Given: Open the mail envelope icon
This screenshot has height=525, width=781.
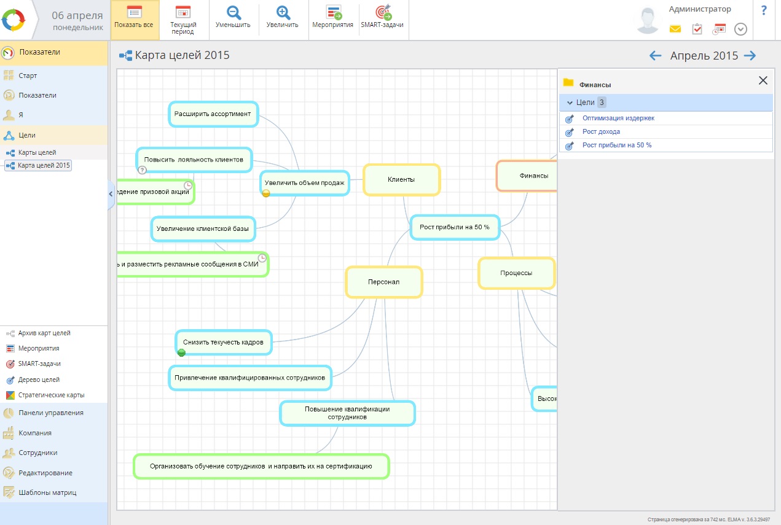Looking at the screenshot, I should pyautogui.click(x=675, y=29).
